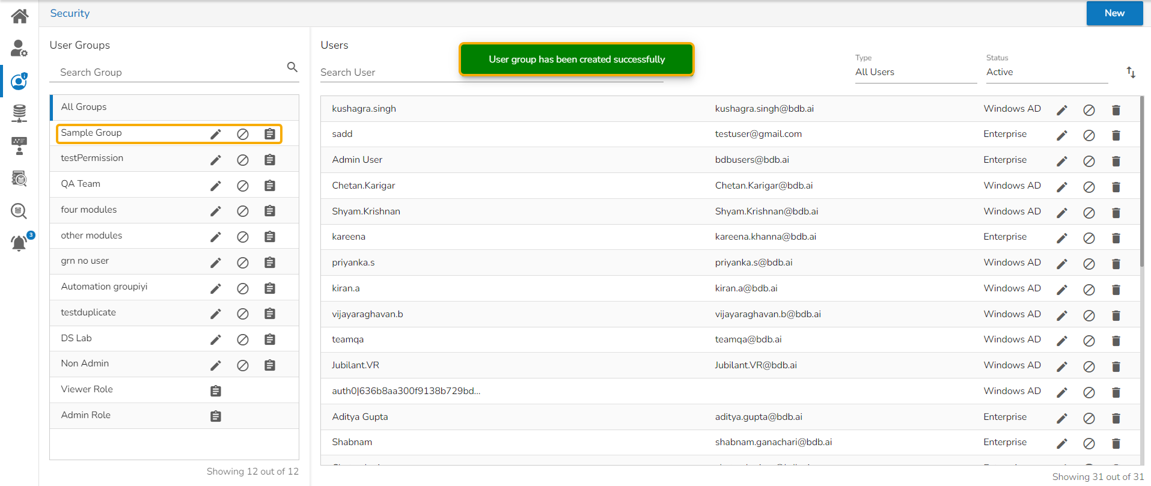The height and width of the screenshot is (486, 1151).
Task: Edit user Chetan.Karigar
Action: 1062,187
